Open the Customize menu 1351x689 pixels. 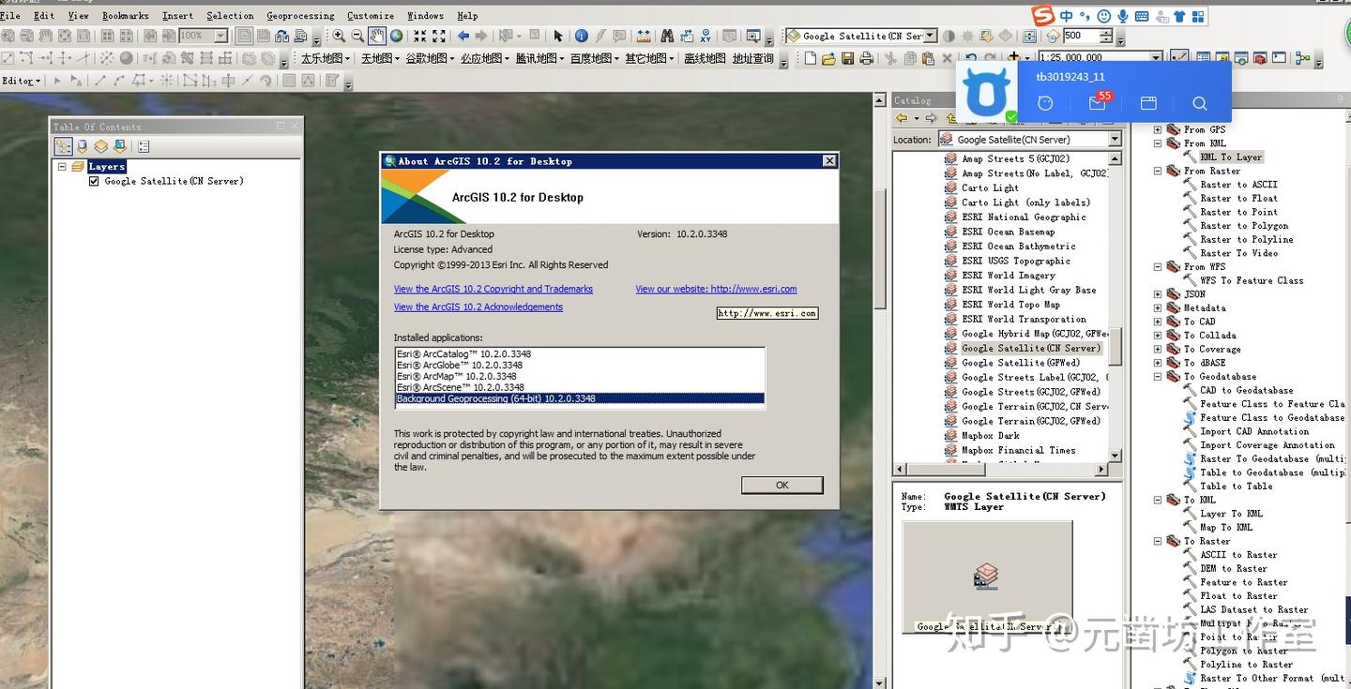[371, 15]
